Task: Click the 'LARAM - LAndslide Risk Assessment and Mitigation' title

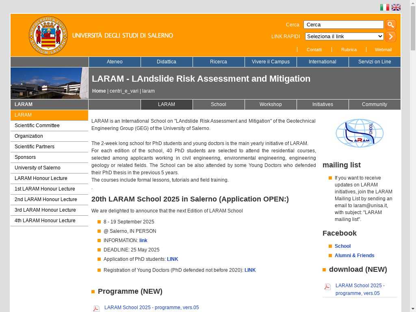Action: point(201,79)
